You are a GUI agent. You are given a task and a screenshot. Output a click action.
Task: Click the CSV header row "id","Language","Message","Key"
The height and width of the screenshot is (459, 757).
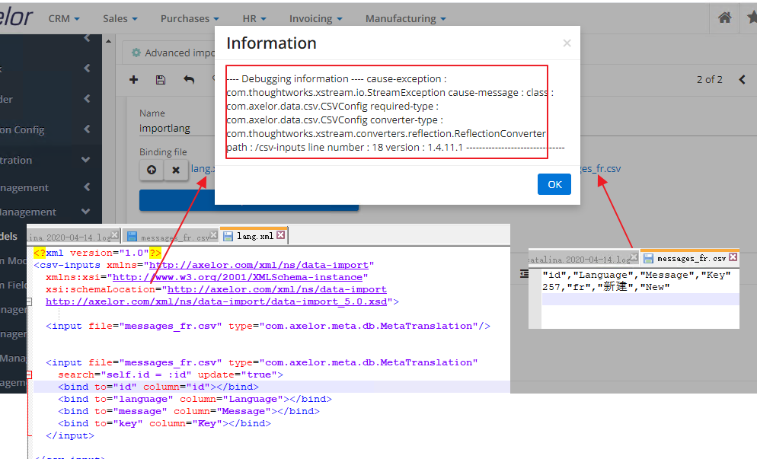pos(637,275)
